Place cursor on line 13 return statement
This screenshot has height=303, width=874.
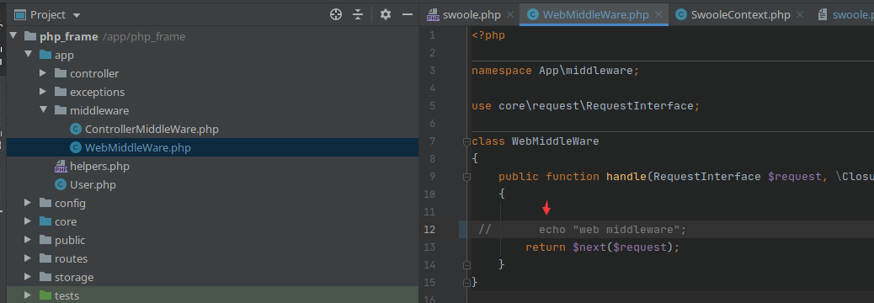click(603, 247)
